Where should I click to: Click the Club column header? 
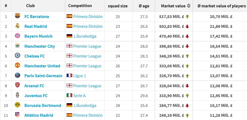click(x=30, y=6)
